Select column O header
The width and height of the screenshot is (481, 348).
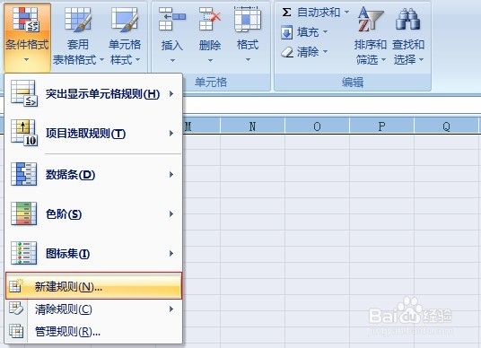[x=317, y=126]
